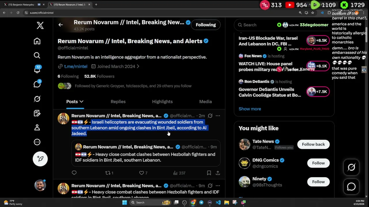
Task: Open DNG Comics avatar thumbnail
Action: tap(244, 163)
